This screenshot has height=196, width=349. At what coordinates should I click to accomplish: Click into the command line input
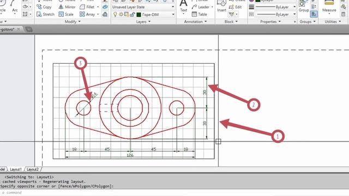pos(174,192)
